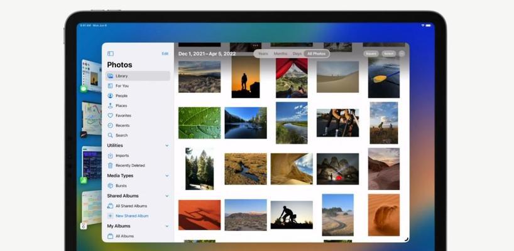Click the Favorites heart icon
The width and height of the screenshot is (514, 251).
[110, 115]
